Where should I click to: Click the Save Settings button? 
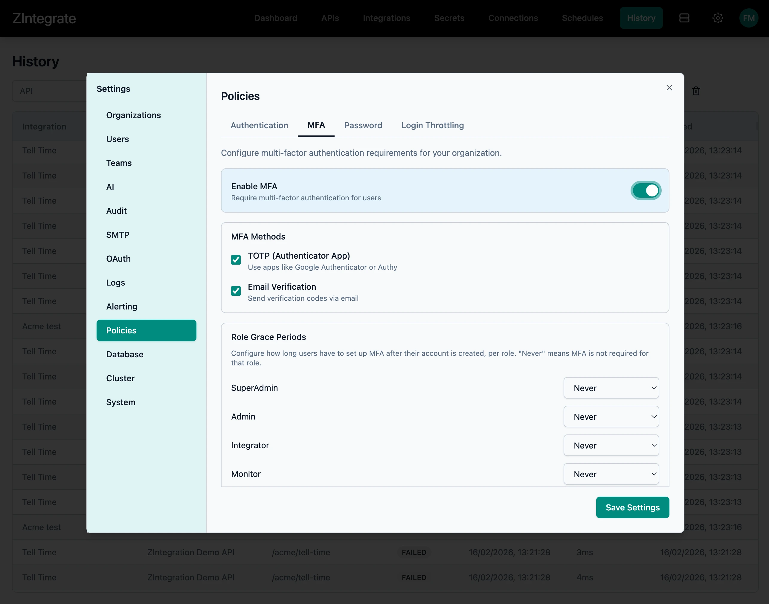633,507
